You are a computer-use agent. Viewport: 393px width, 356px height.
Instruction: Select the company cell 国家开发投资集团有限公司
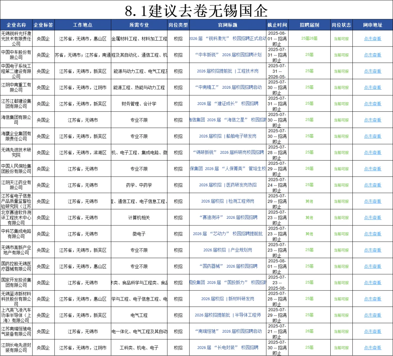(x=16, y=282)
